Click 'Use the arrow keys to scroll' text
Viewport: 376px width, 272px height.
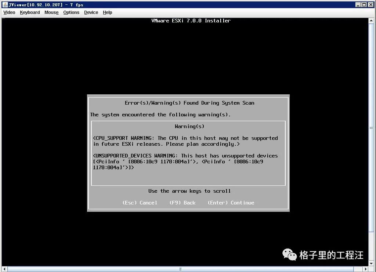pyautogui.click(x=189, y=191)
